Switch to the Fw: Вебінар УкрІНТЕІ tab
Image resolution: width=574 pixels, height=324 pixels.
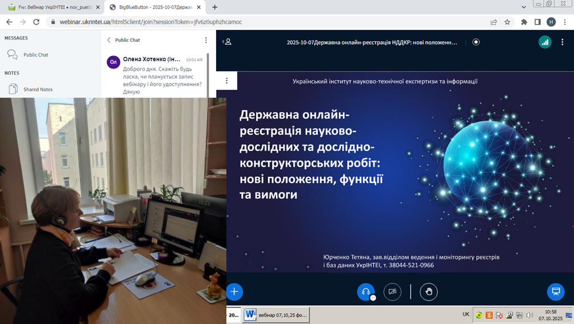pos(50,7)
